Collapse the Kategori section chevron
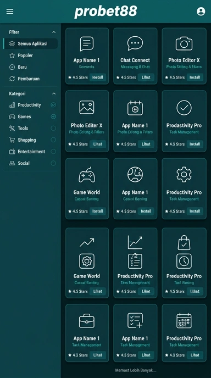The height and width of the screenshot is (378, 211). click(x=54, y=93)
